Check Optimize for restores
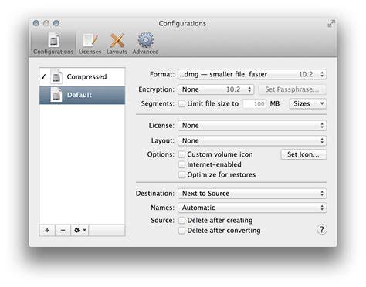Screen dimensions: 366x287 pyautogui.click(x=181, y=174)
